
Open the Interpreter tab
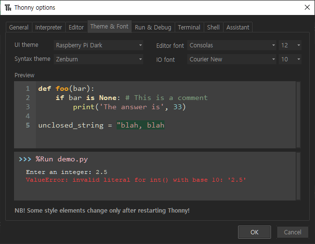click(x=48, y=28)
